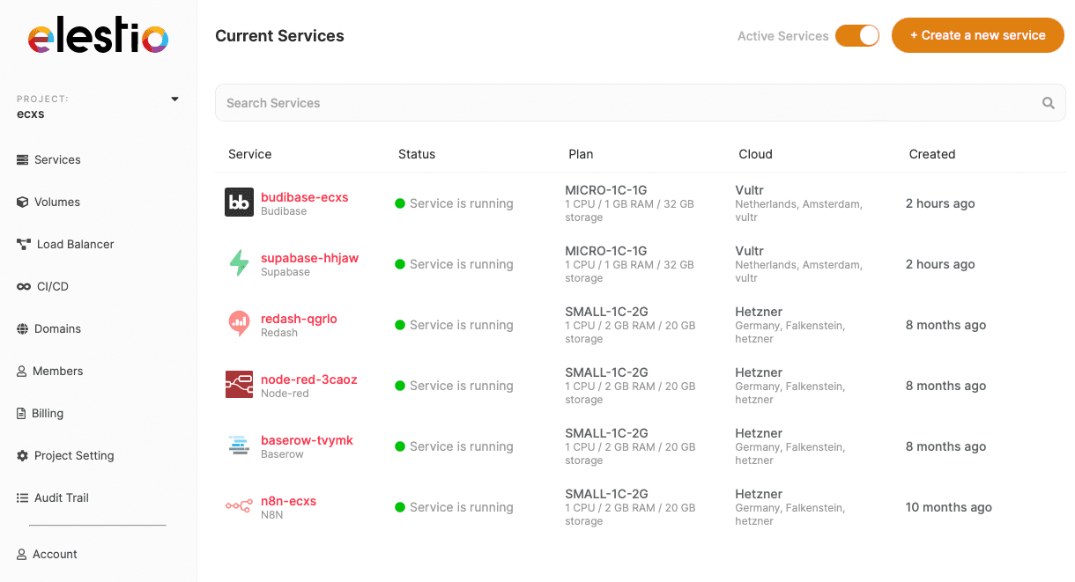Screen dimensions: 1075x582
Task: Click the Status column header
Action: coord(417,154)
